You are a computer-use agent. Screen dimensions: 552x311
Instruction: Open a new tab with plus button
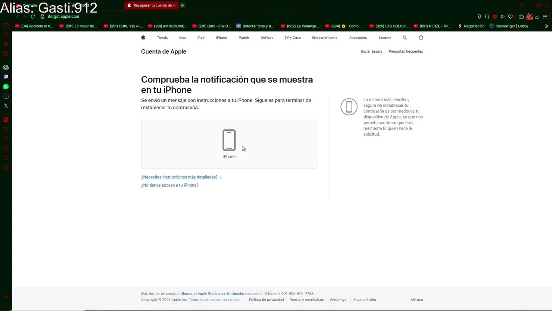[x=182, y=5]
